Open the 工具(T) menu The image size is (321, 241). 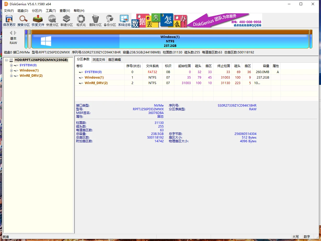coord(51,11)
